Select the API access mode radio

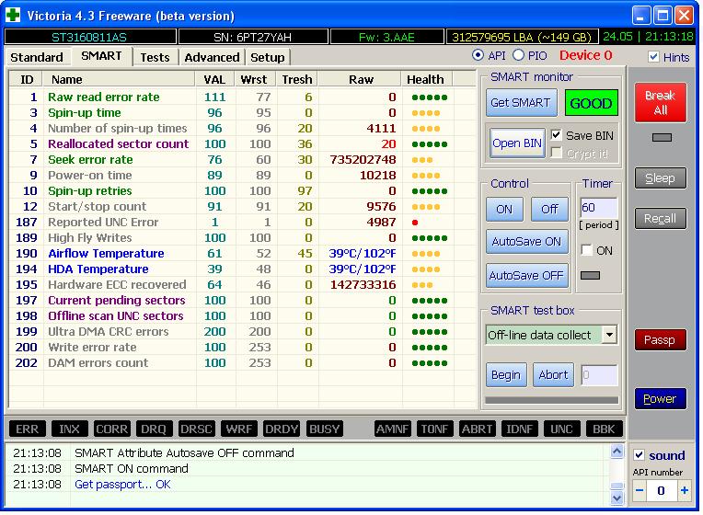478,55
